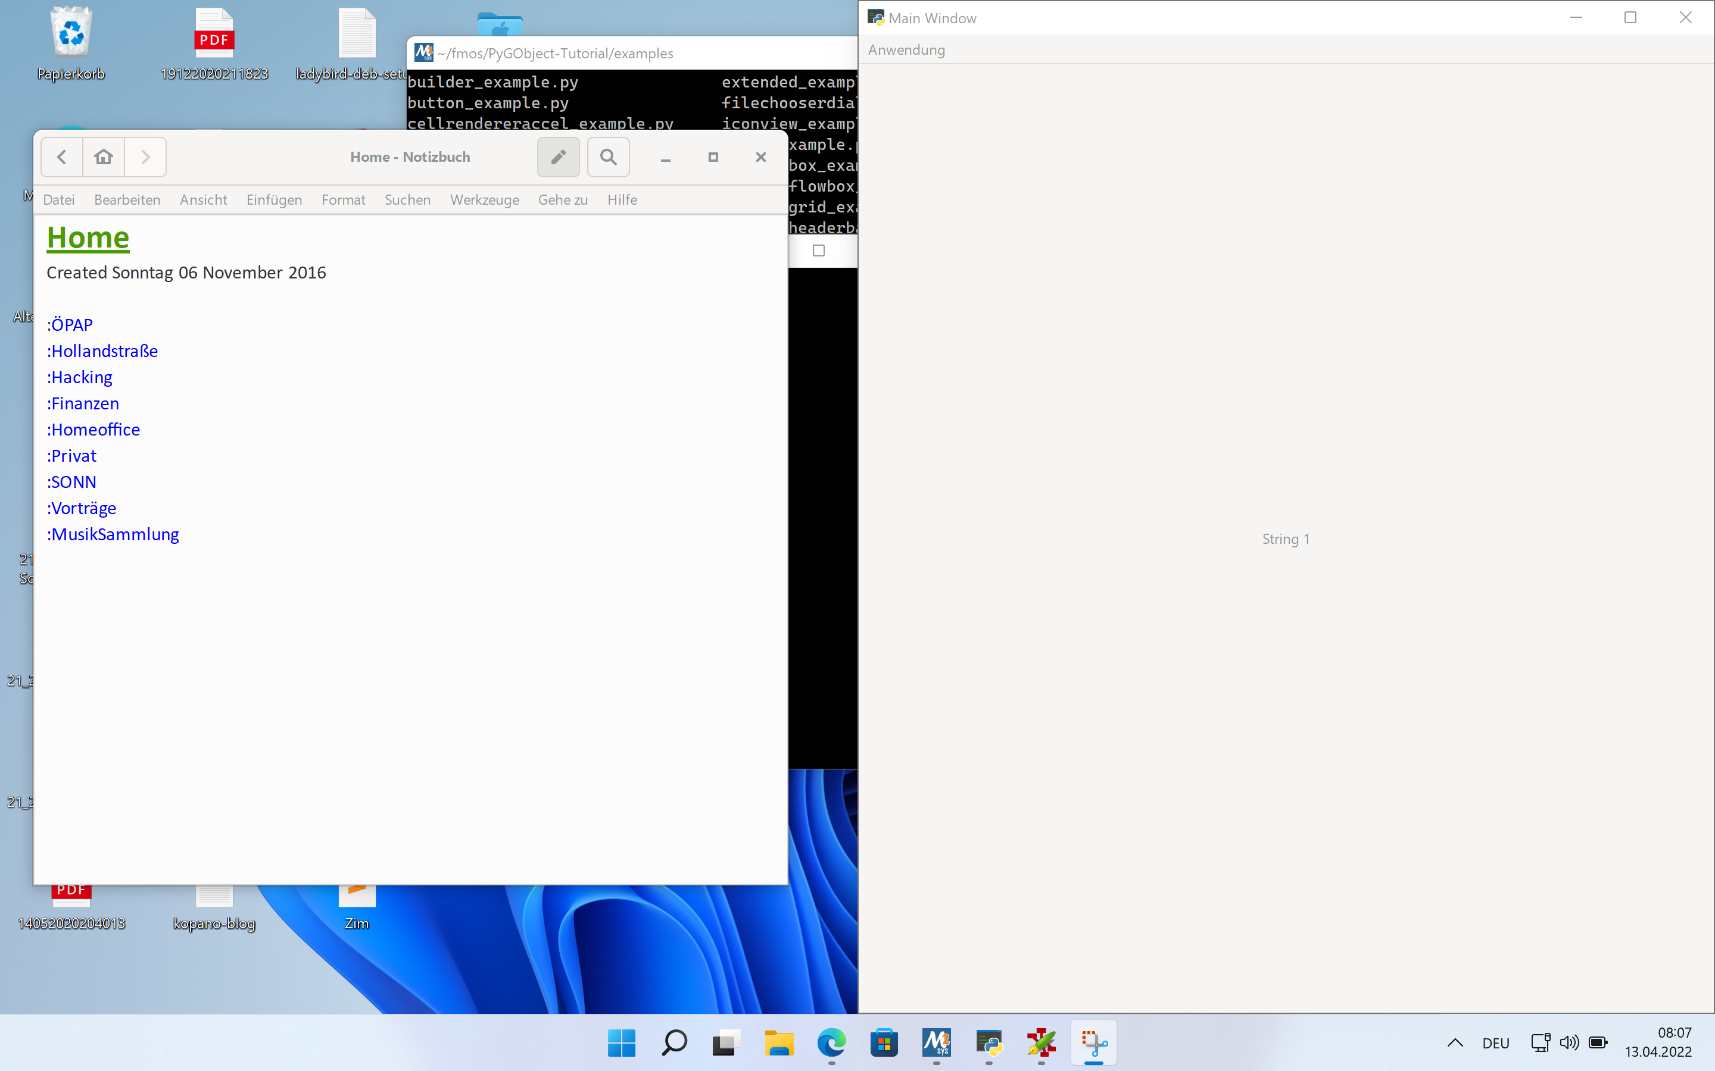
Task: Click the Home button in Zim's toolbar
Action: [104, 156]
